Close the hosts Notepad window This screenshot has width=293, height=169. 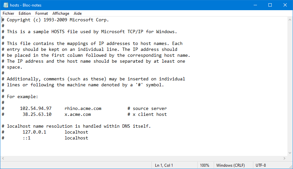[x=285, y=5]
